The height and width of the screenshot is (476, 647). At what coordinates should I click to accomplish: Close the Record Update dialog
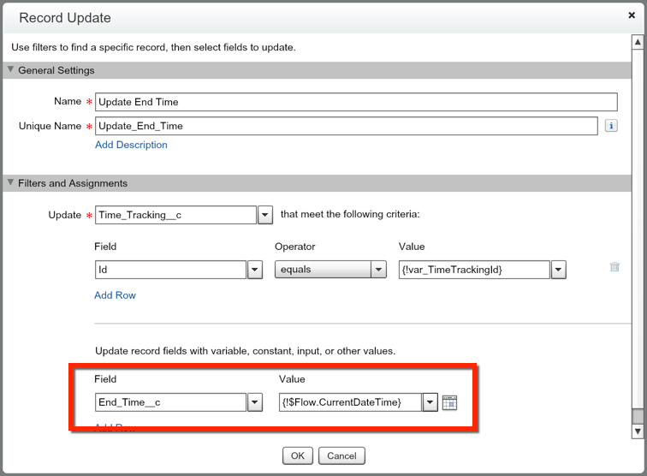[632, 15]
